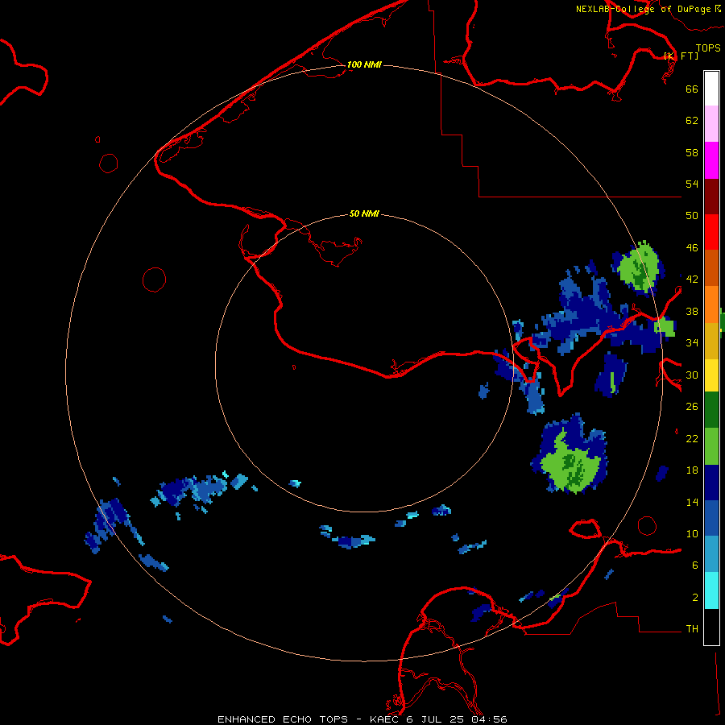Click the medium blue legend swatch
This screenshot has height=725, width=725.
[711, 518]
